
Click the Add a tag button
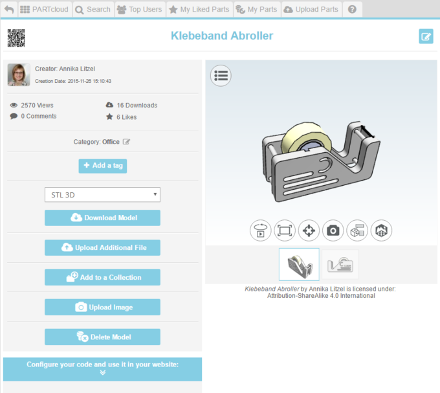102,166
